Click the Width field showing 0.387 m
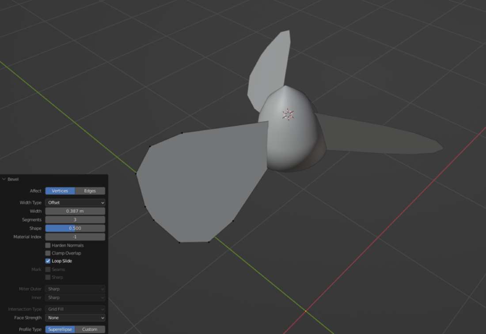The width and height of the screenshot is (486, 334). coord(75,211)
